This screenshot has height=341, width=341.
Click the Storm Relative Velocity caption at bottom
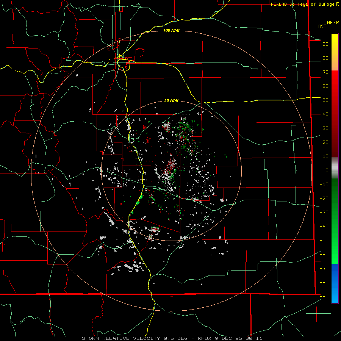(x=172, y=338)
